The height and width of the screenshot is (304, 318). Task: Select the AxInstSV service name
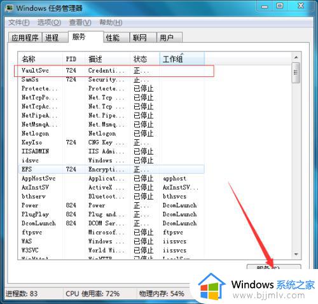pos(35,188)
